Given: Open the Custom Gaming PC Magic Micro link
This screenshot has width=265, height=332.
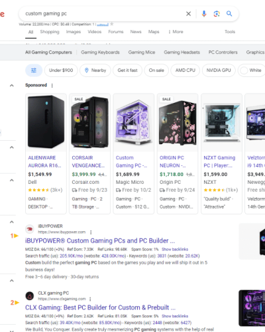Looking at the screenshot, I should [x=131, y=161].
